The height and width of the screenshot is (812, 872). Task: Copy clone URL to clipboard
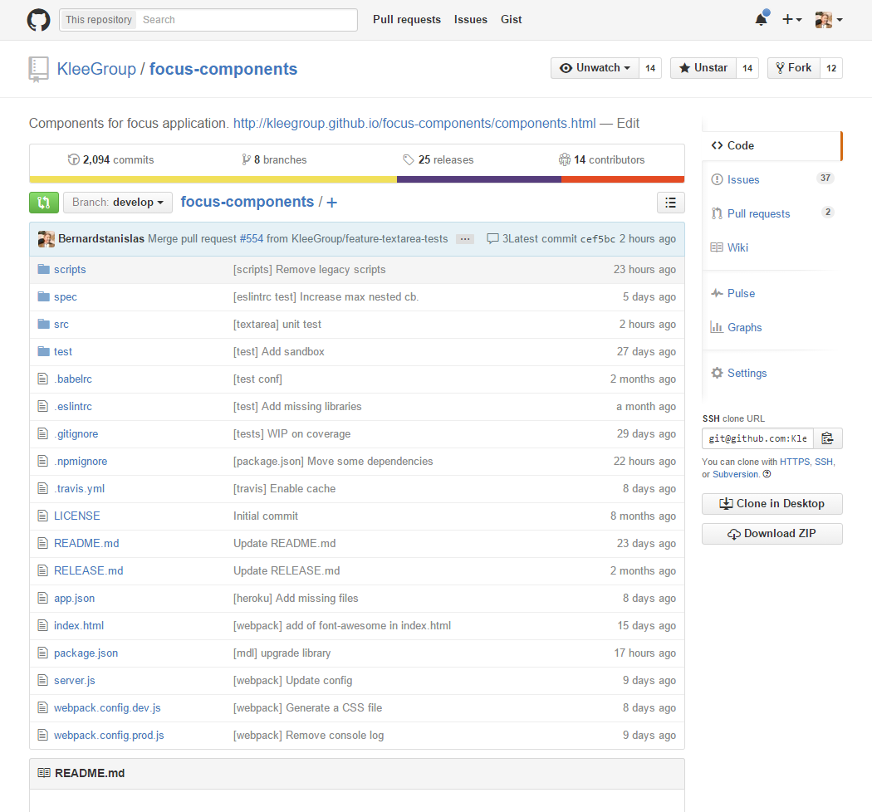(827, 438)
